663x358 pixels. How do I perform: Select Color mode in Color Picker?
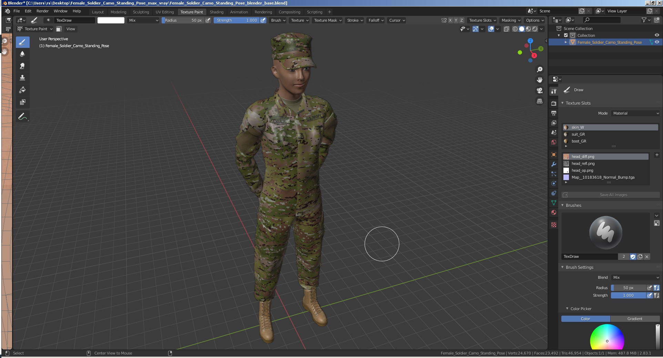pyautogui.click(x=585, y=319)
